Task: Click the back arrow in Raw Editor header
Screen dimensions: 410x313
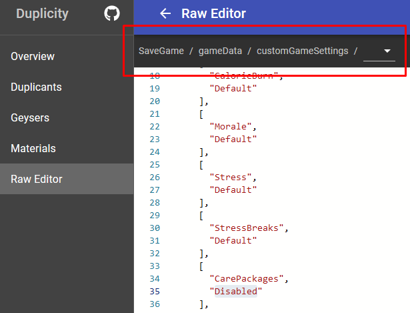Action: click(x=165, y=13)
